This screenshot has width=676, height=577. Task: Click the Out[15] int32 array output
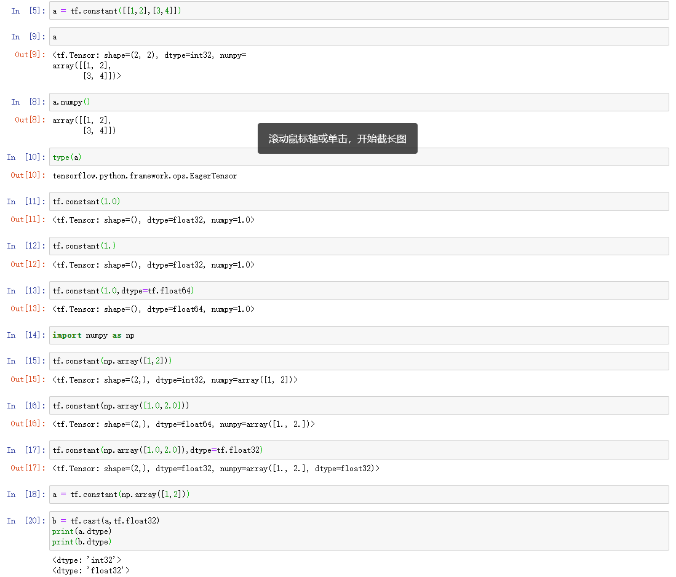point(175,380)
